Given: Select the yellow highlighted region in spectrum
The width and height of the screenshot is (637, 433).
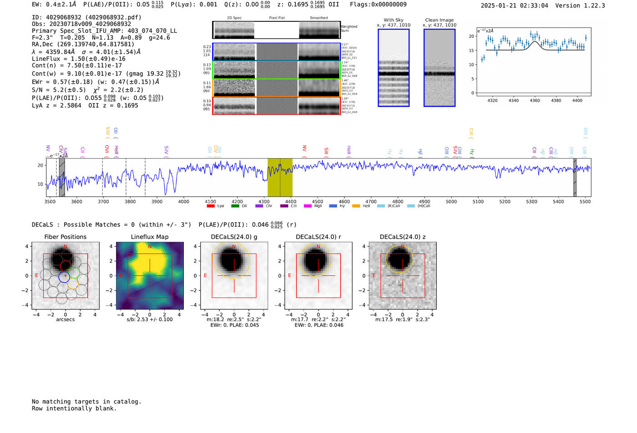Looking at the screenshot, I should coord(280,177).
